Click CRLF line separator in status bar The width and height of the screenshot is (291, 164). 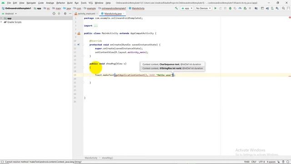(254, 162)
